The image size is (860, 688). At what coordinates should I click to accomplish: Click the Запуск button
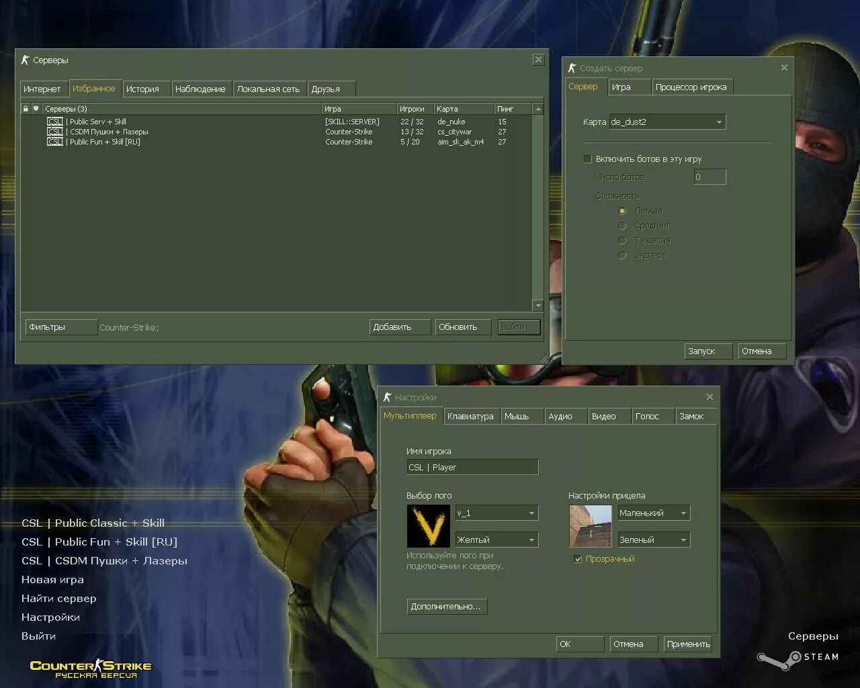[708, 351]
